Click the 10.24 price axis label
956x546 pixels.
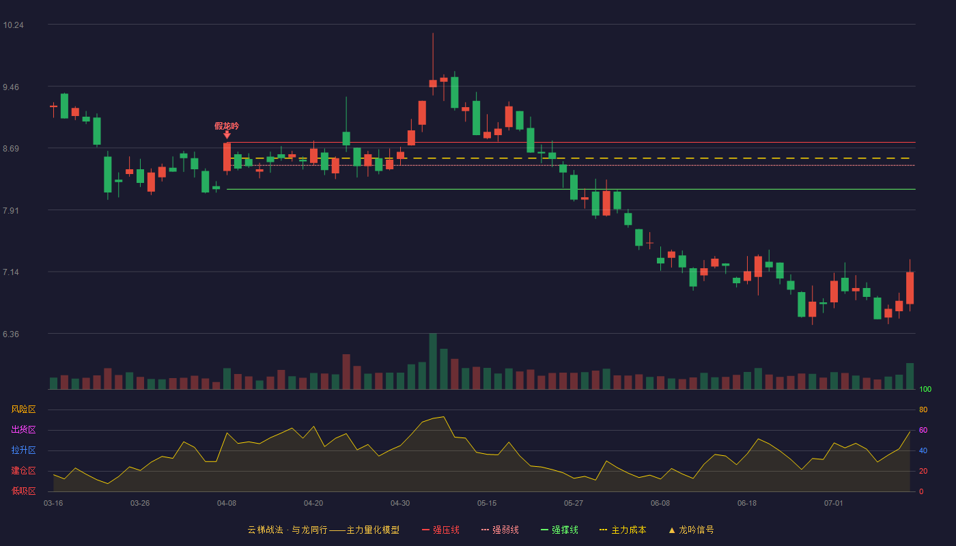click(13, 25)
